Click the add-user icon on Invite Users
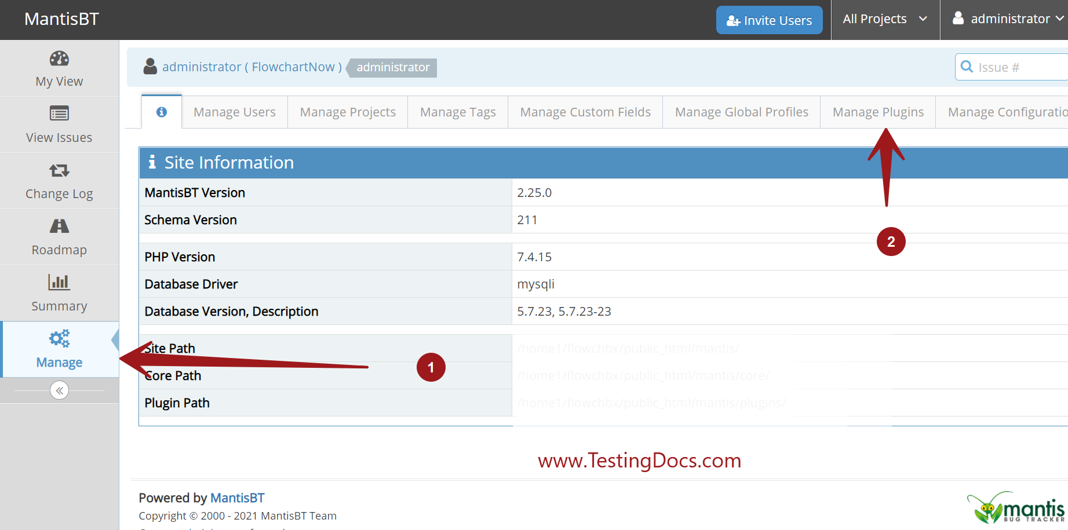 click(733, 21)
